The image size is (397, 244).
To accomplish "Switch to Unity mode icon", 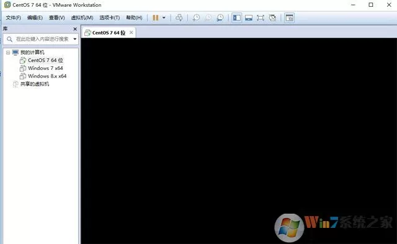I will point(272,18).
